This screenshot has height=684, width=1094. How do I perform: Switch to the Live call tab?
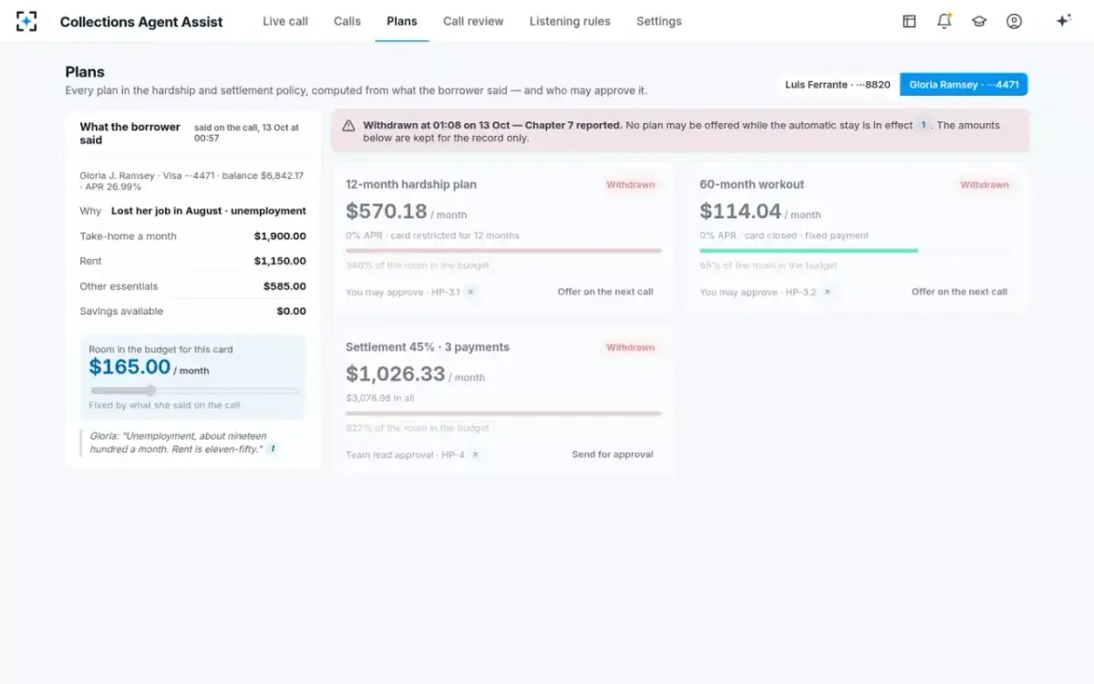pos(285,21)
